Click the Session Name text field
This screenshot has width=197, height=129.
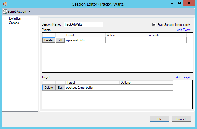point(83,24)
